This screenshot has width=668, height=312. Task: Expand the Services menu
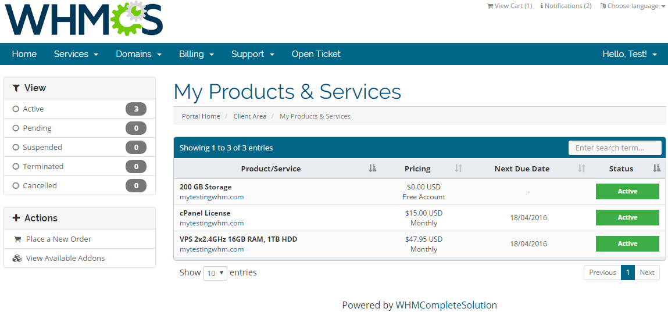click(x=76, y=54)
